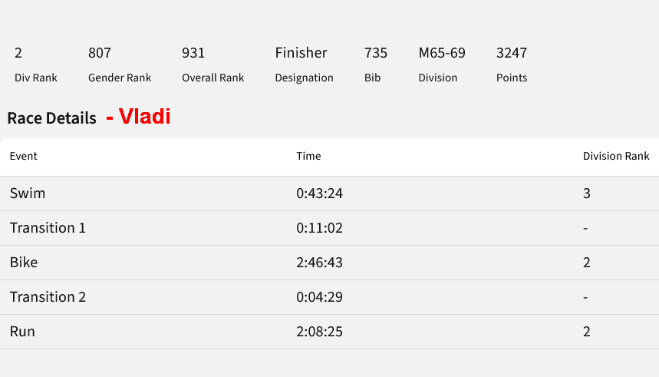Click the Transition 2 time 0:04:29

pyautogui.click(x=319, y=296)
